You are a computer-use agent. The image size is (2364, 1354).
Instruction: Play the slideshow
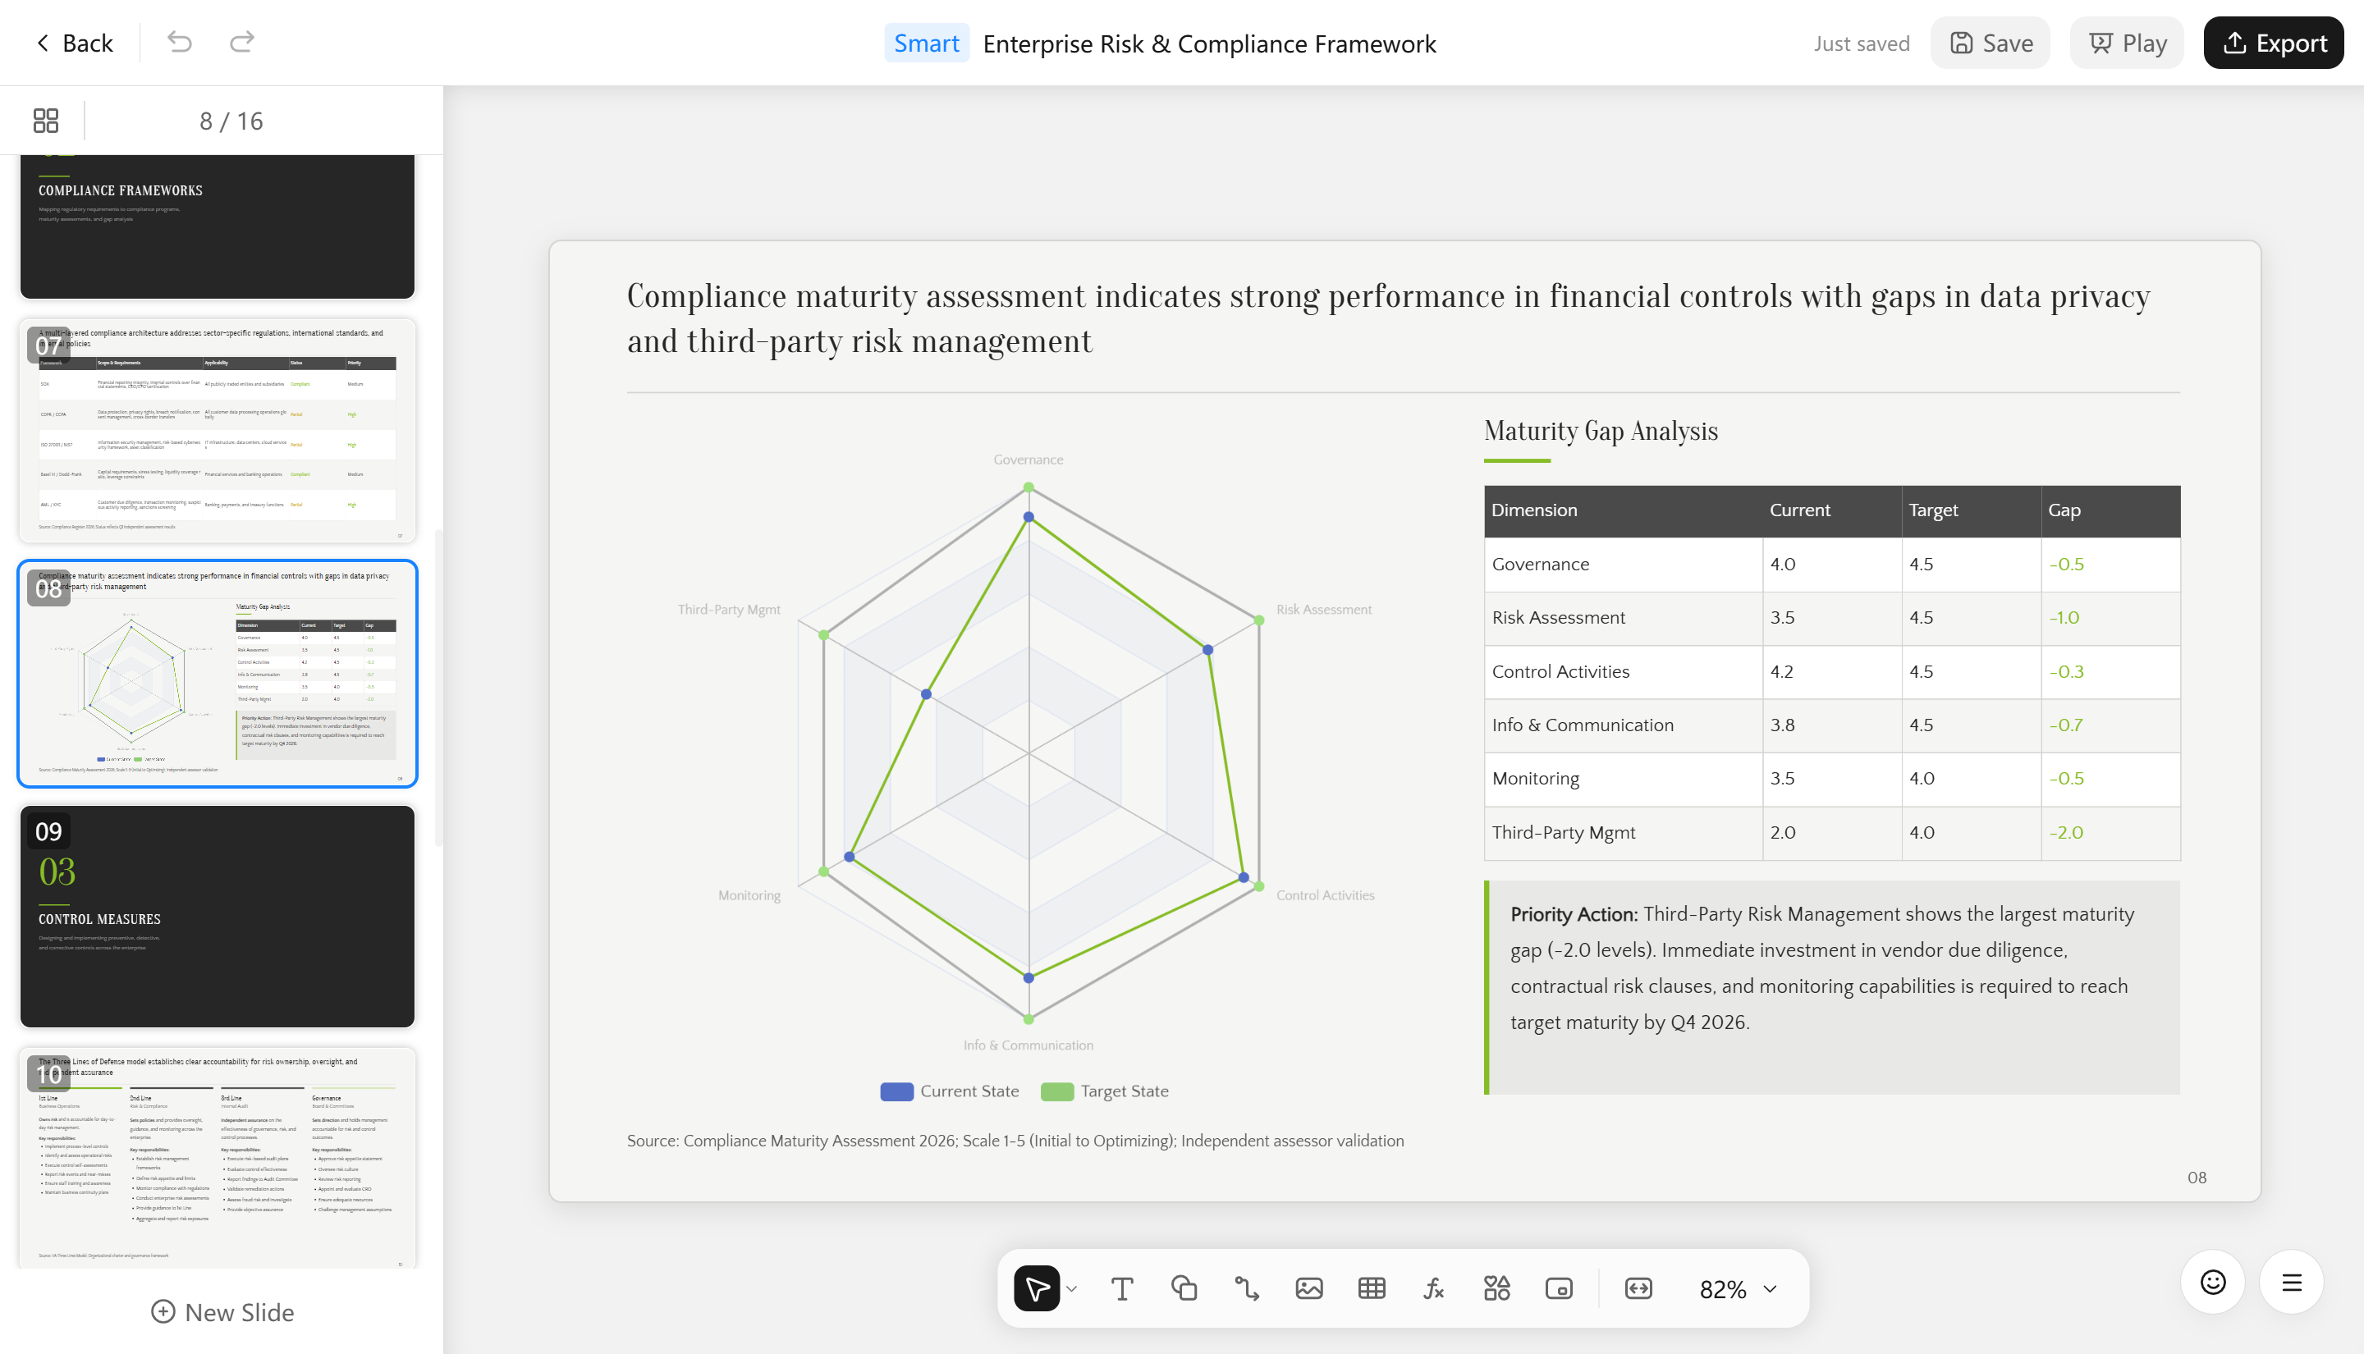(2127, 43)
